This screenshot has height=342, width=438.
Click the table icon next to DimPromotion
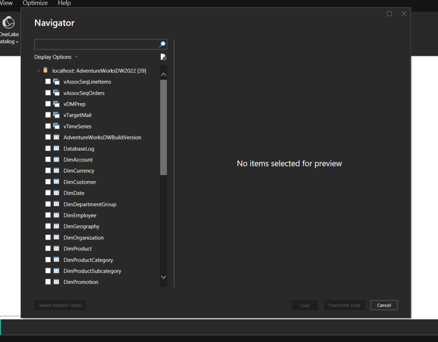tap(56, 282)
